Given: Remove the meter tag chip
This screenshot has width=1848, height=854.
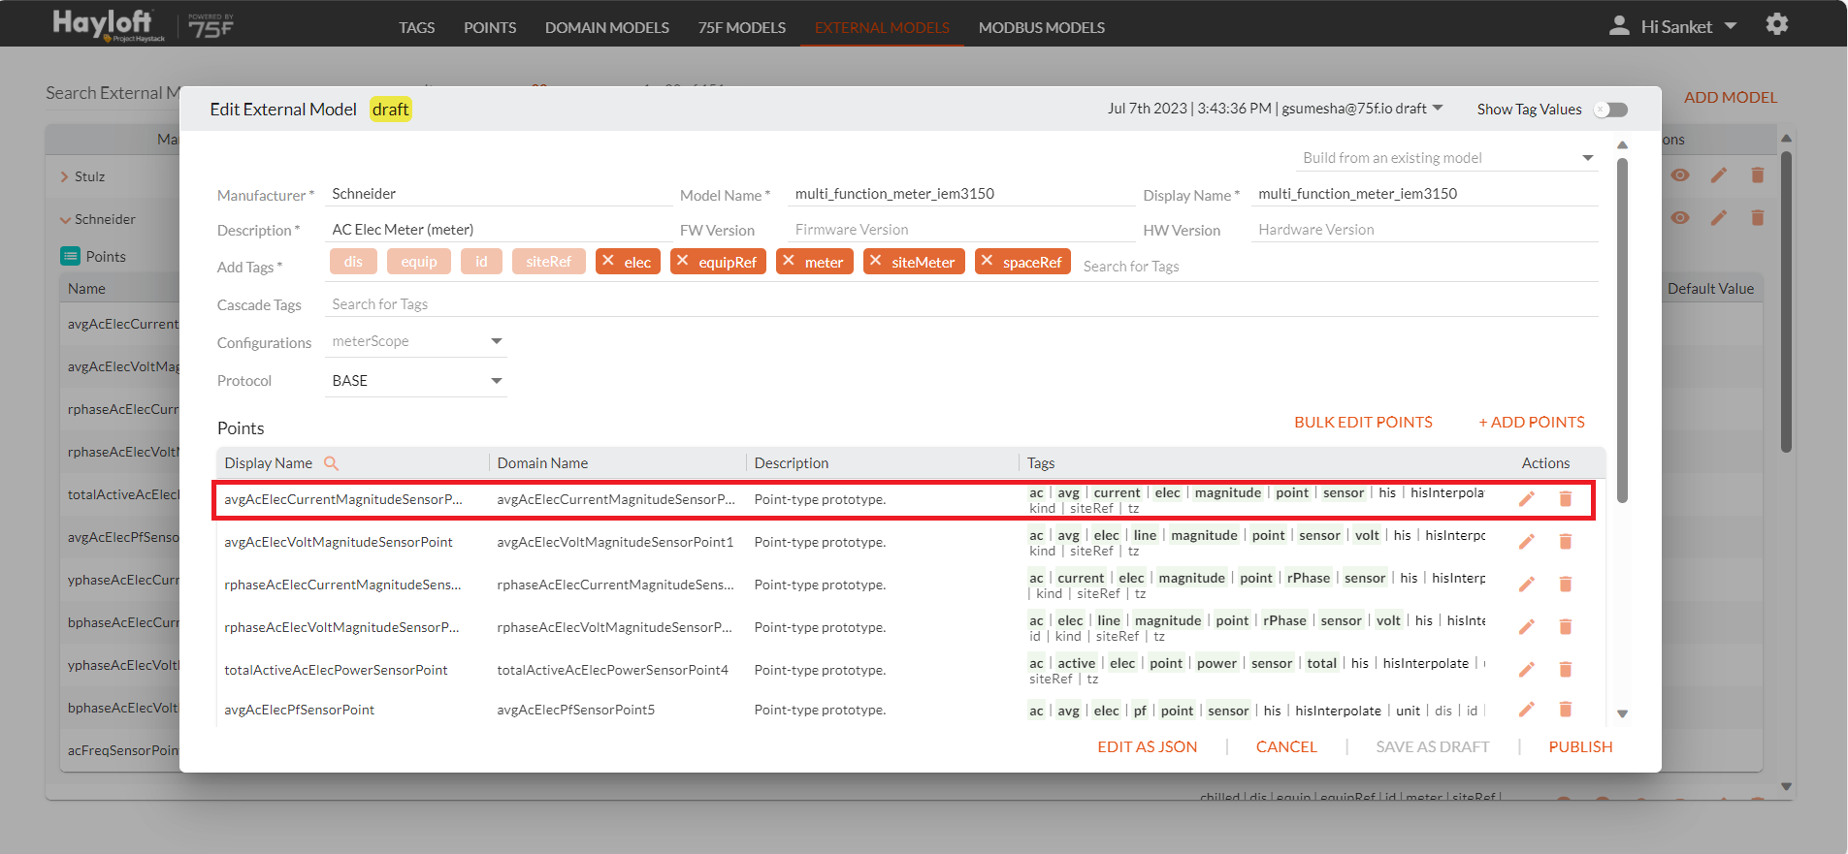Looking at the screenshot, I should (789, 261).
